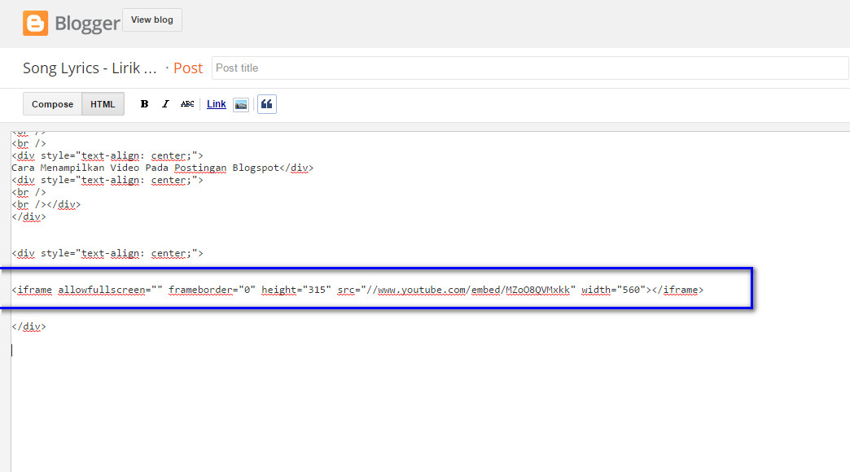Toggle italic formatting
Viewport: 850px width, 472px height.
coord(165,104)
